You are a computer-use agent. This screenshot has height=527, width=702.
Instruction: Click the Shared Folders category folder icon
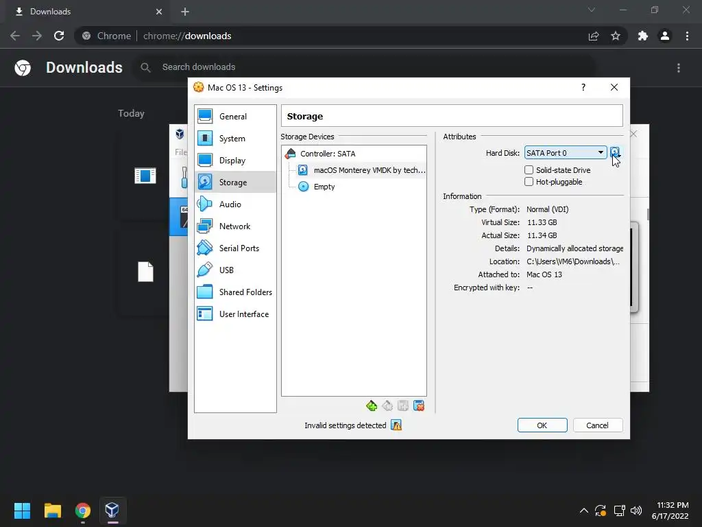[x=205, y=292]
